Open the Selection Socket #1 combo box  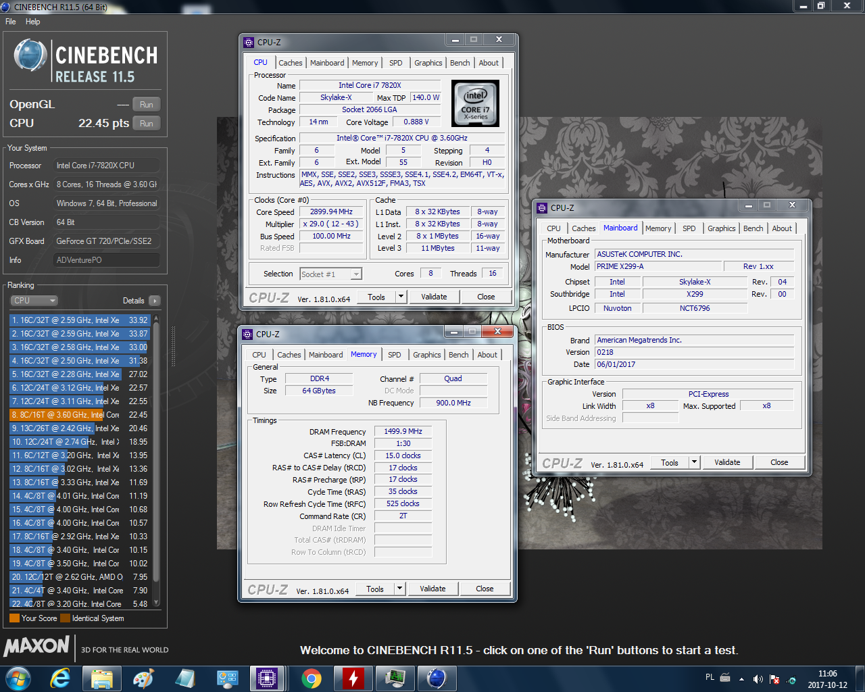pyautogui.click(x=331, y=274)
